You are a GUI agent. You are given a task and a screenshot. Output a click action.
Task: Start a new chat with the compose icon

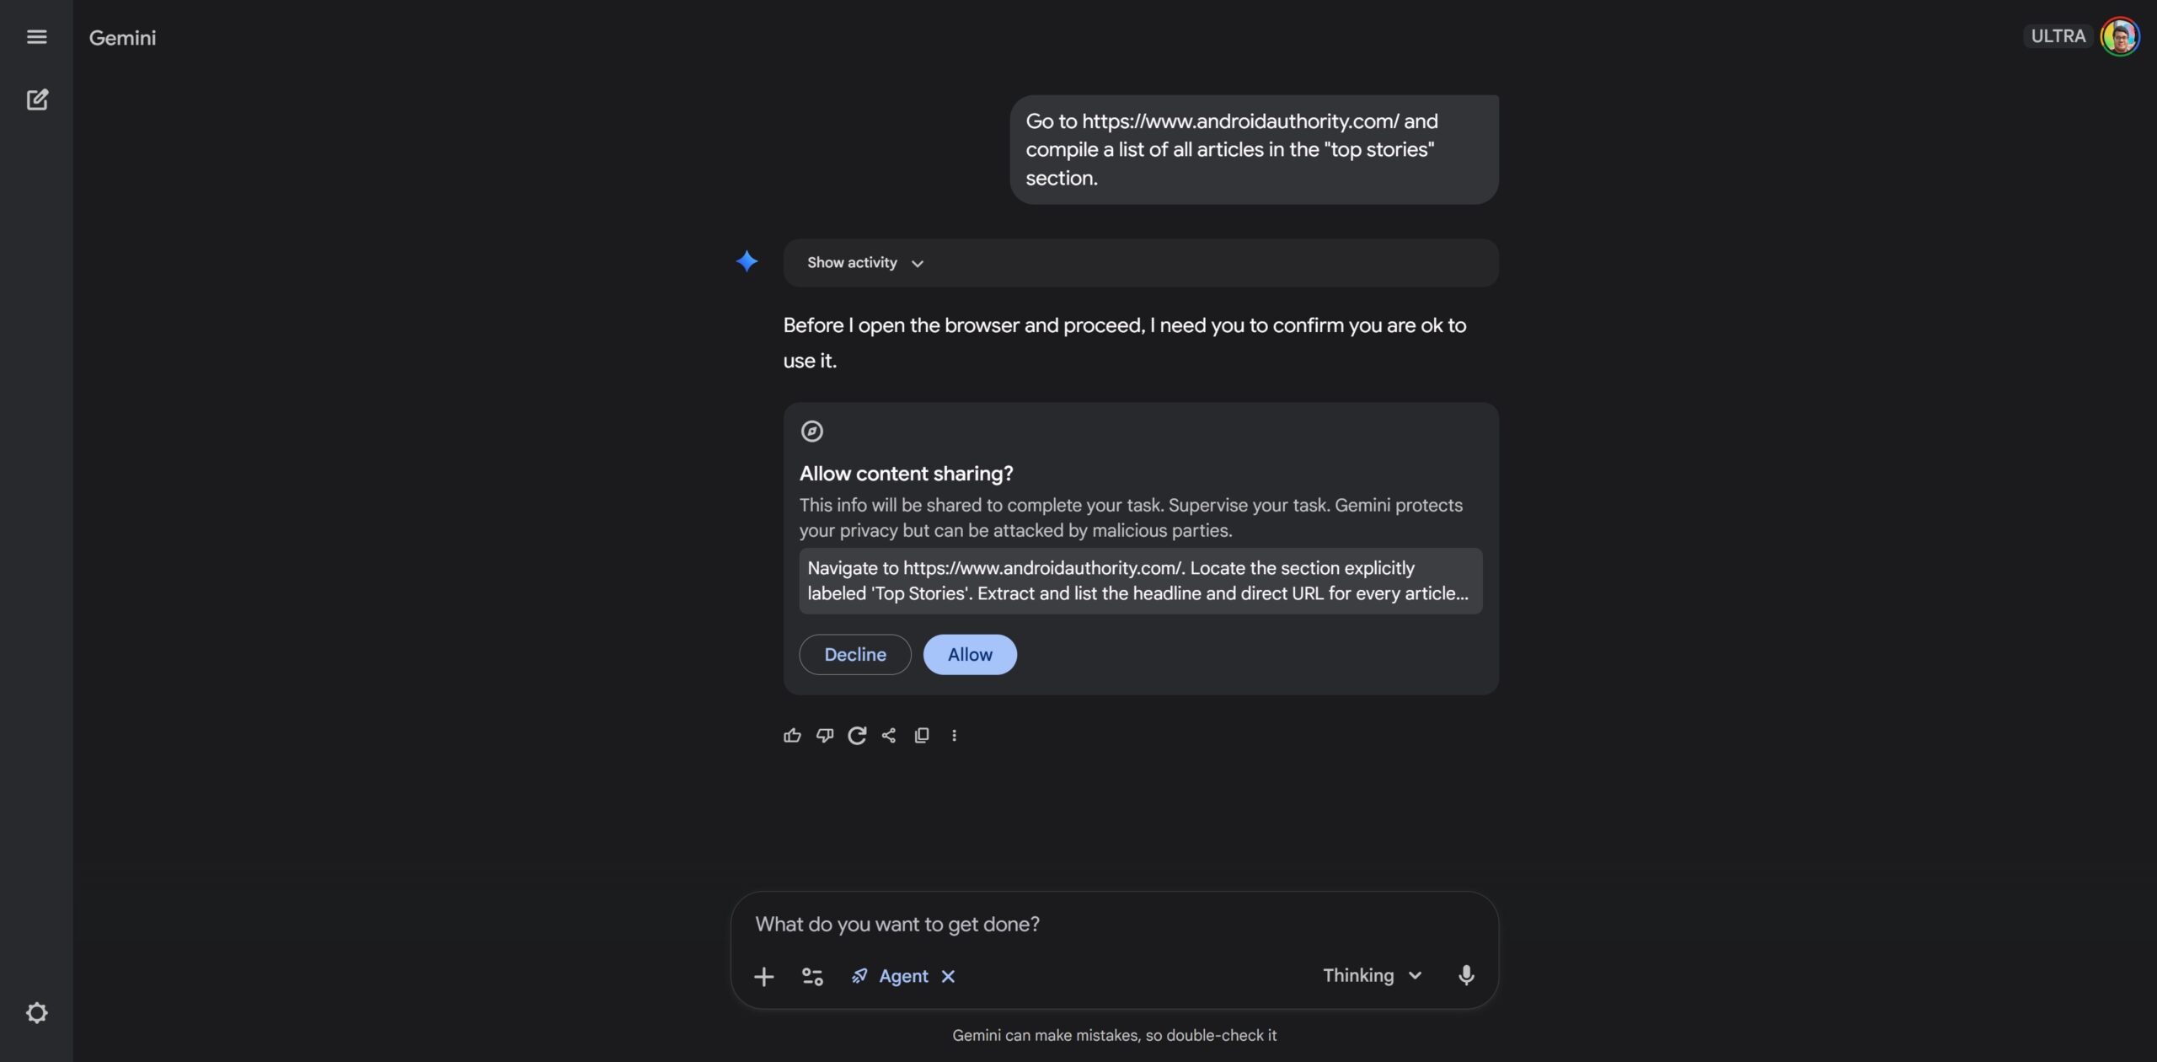[38, 99]
